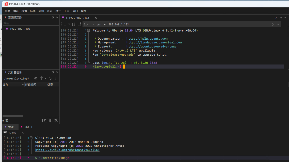
Task: Click the 筛选 filter input field
Action: click(30, 23)
